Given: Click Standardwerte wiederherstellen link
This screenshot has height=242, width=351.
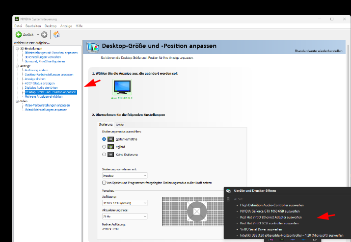Looking at the screenshot, I should [x=318, y=51].
